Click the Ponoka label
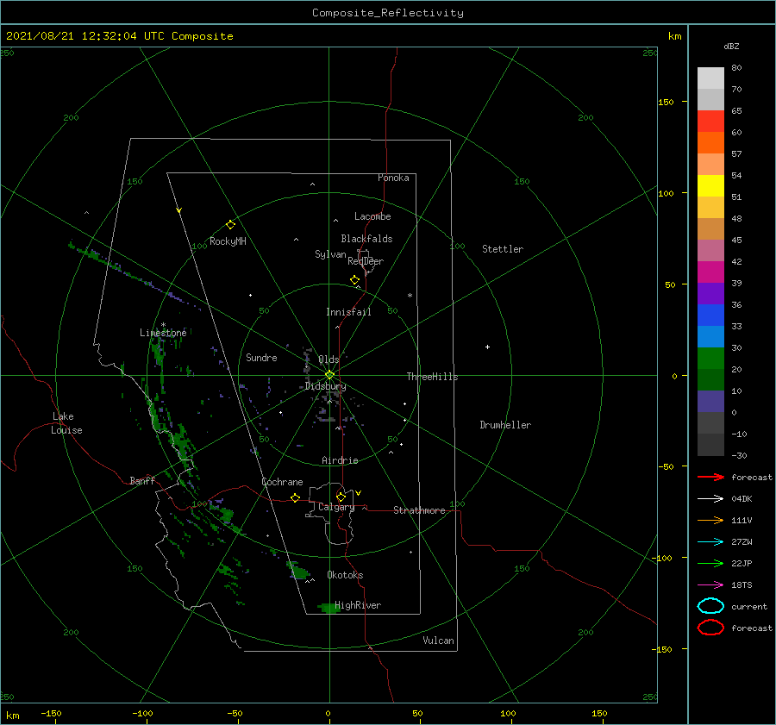776x725 pixels. click(x=393, y=178)
